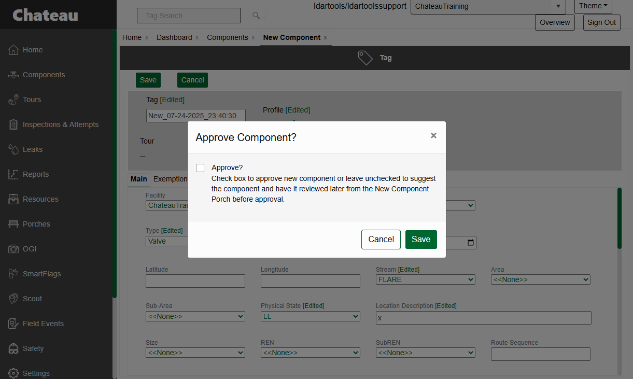Open the Theme dropdown
Viewport: 633px width, 379px height.
point(593,6)
